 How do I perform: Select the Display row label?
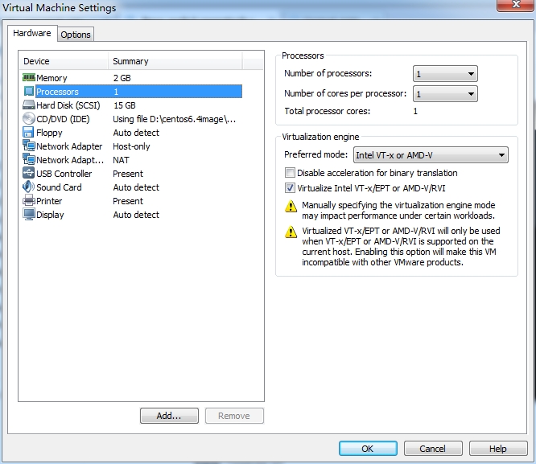(50, 215)
